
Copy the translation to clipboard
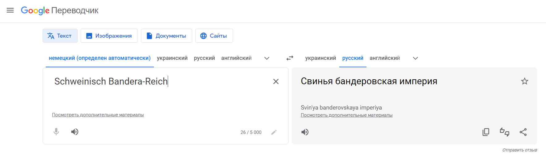[x=486, y=132]
